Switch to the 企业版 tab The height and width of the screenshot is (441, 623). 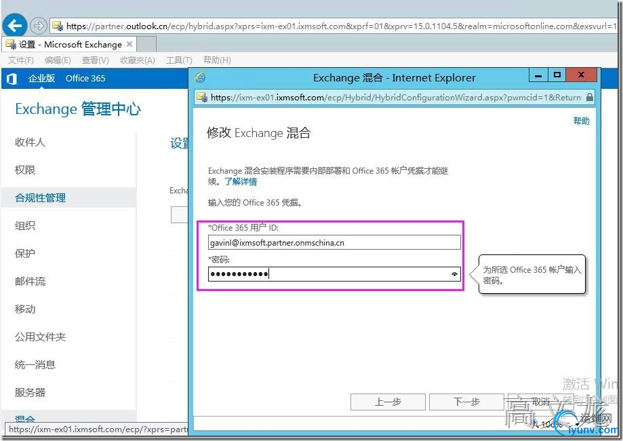click(x=41, y=78)
